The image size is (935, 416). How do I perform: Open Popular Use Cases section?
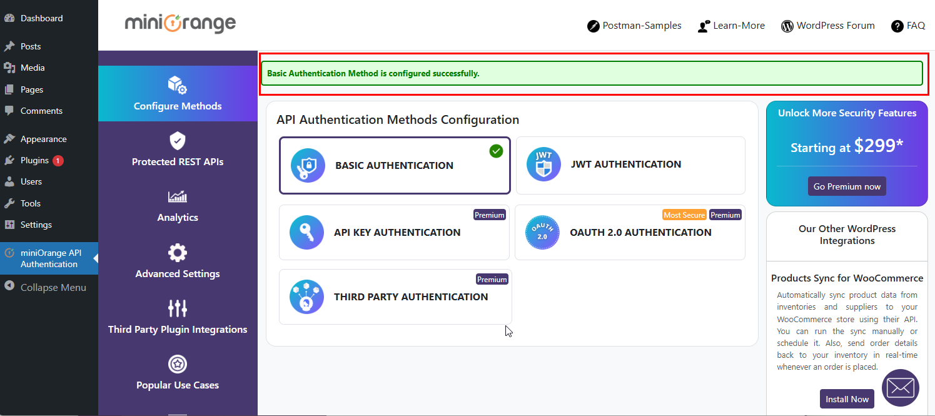pyautogui.click(x=178, y=373)
